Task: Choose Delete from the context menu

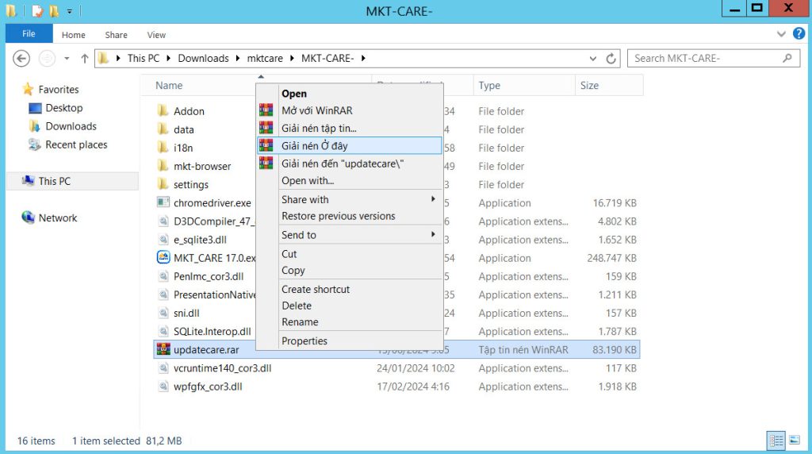Action: [297, 306]
